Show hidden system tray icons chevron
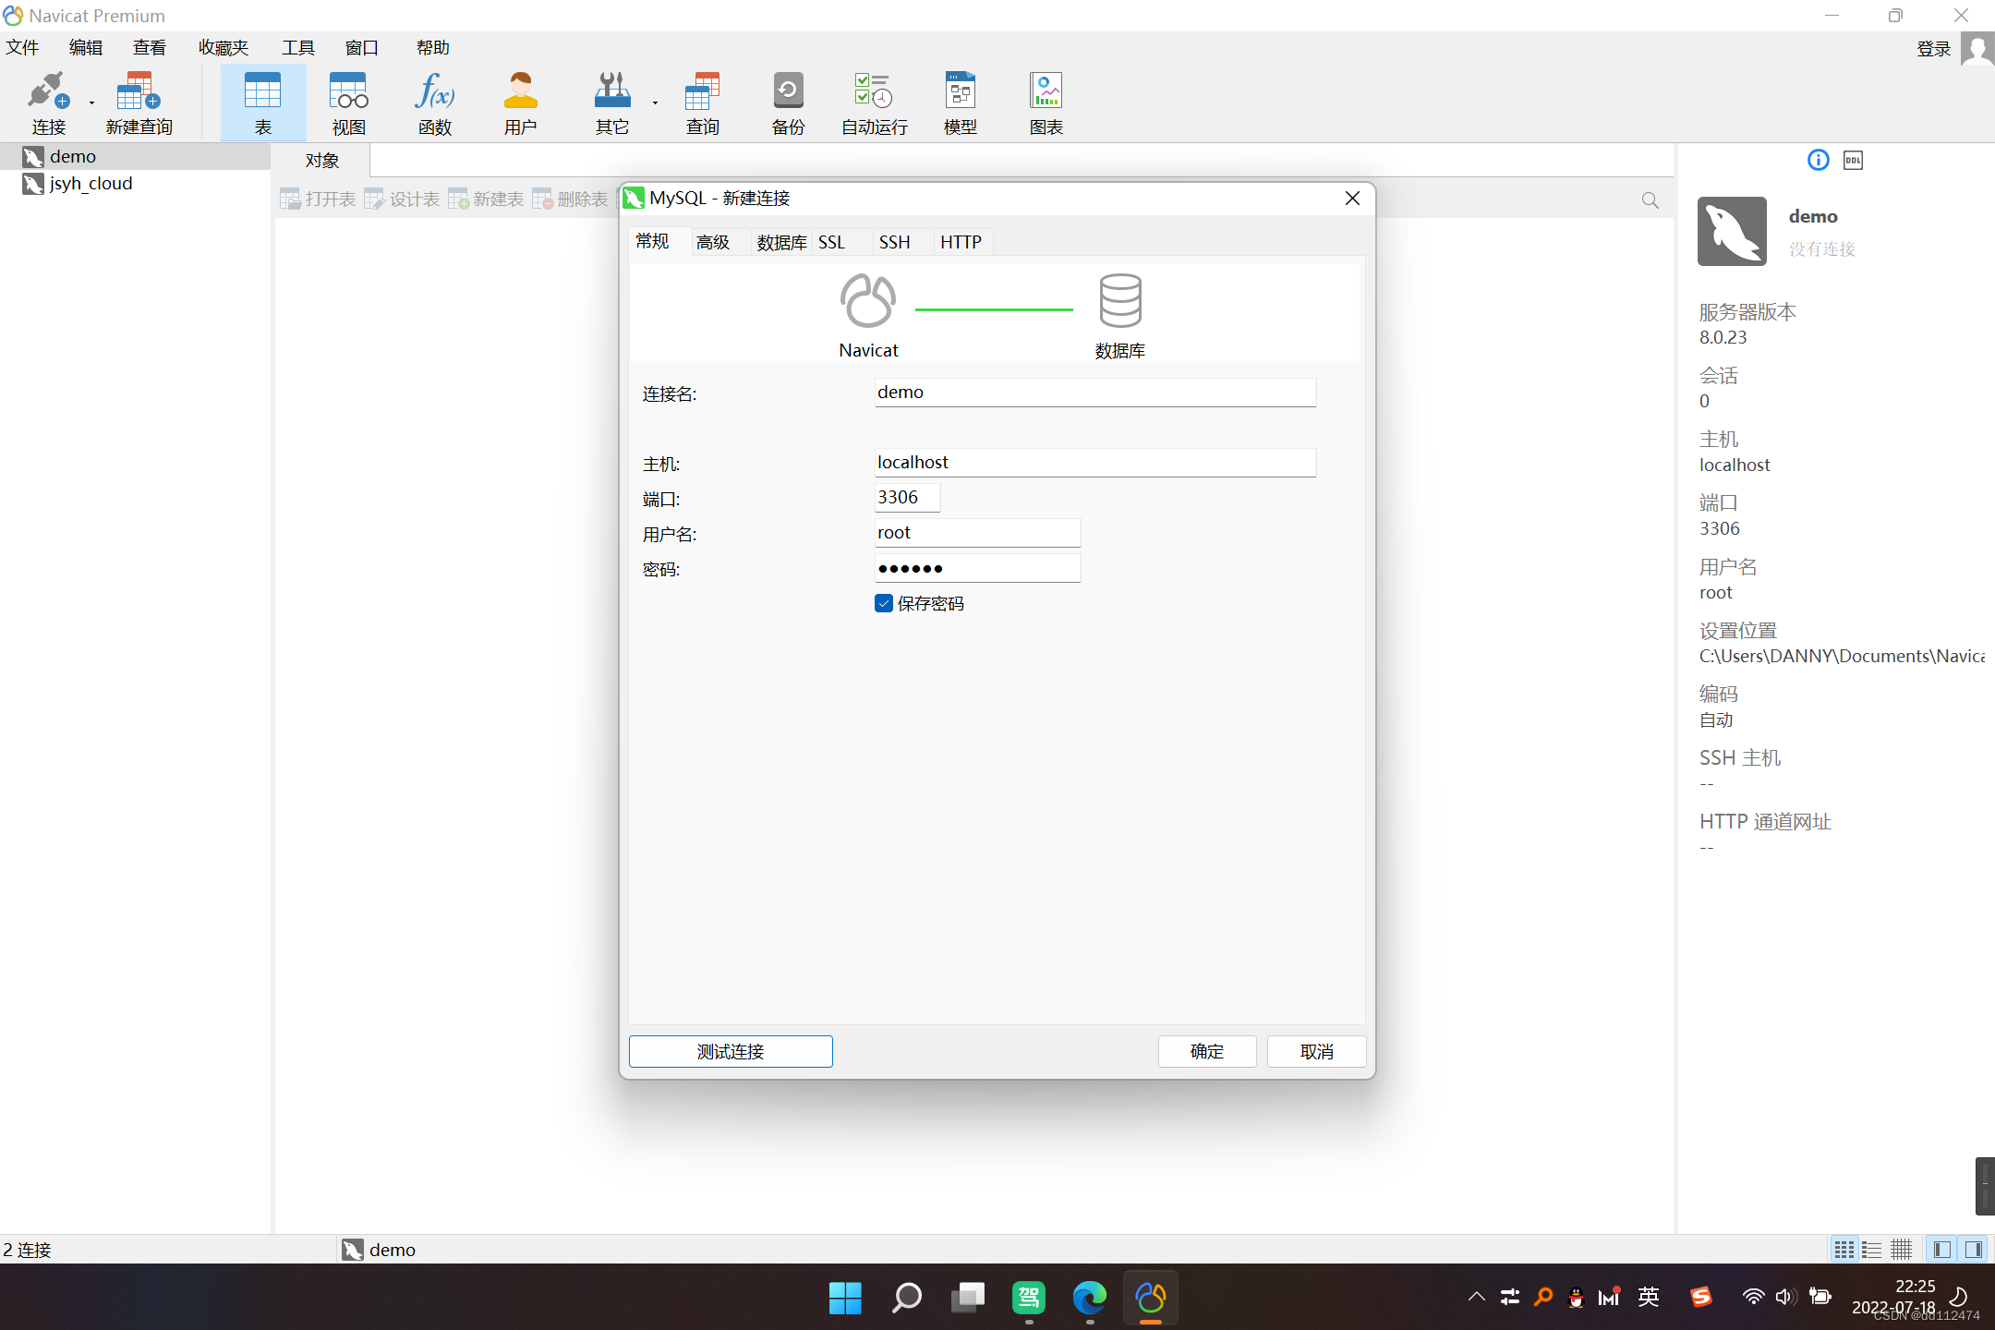The width and height of the screenshot is (1995, 1330). (1476, 1297)
